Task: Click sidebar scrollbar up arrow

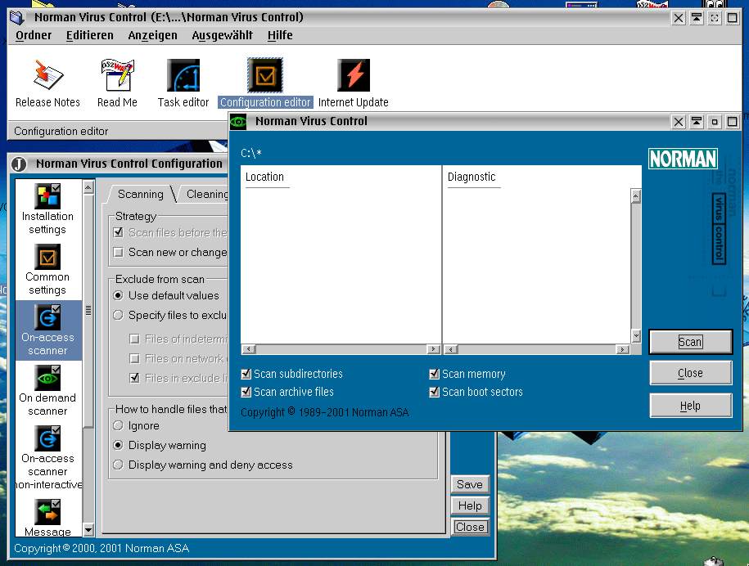Action: pyautogui.click(x=88, y=187)
